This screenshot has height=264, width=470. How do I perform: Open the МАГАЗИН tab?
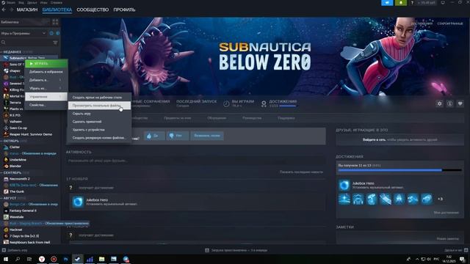[x=27, y=10]
